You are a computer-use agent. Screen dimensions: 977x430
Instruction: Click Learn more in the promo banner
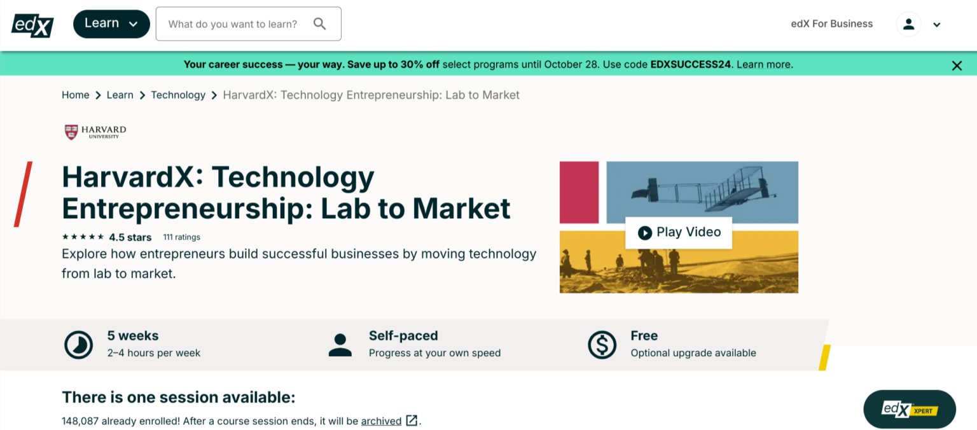763,64
